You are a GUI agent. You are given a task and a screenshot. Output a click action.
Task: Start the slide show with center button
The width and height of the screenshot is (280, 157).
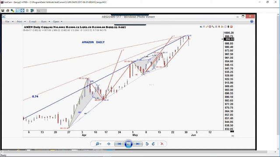pyautogui.click(x=128, y=144)
